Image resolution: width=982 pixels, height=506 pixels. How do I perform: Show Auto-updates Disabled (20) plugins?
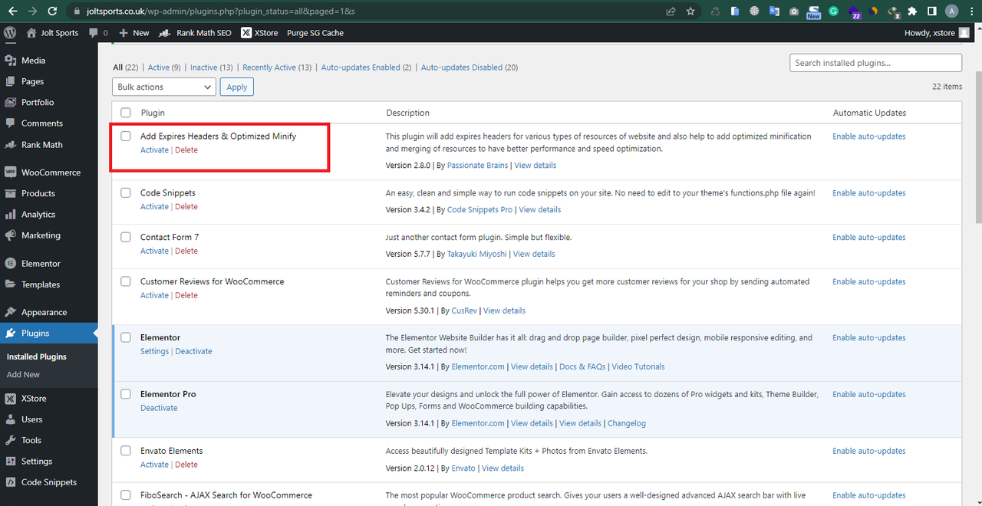pos(470,67)
